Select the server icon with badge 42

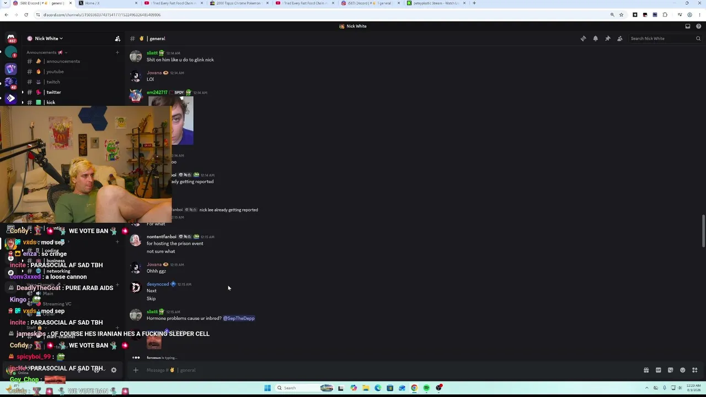(x=10, y=84)
